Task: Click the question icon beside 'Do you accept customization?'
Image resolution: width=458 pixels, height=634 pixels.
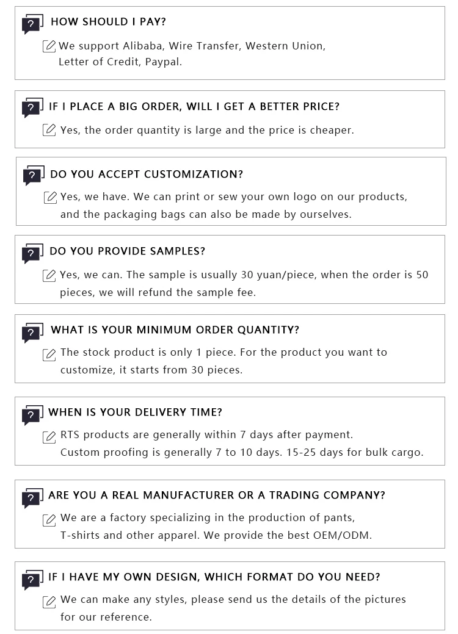Action: pyautogui.click(x=33, y=176)
